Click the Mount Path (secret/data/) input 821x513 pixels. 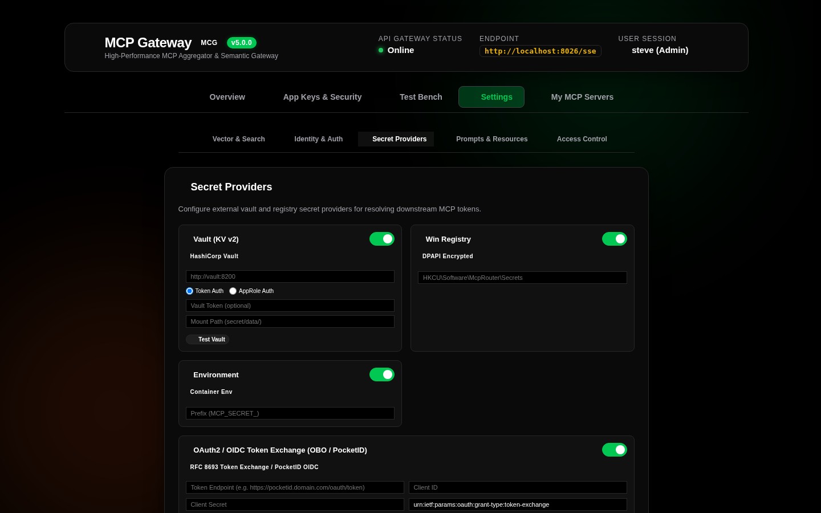(x=290, y=321)
